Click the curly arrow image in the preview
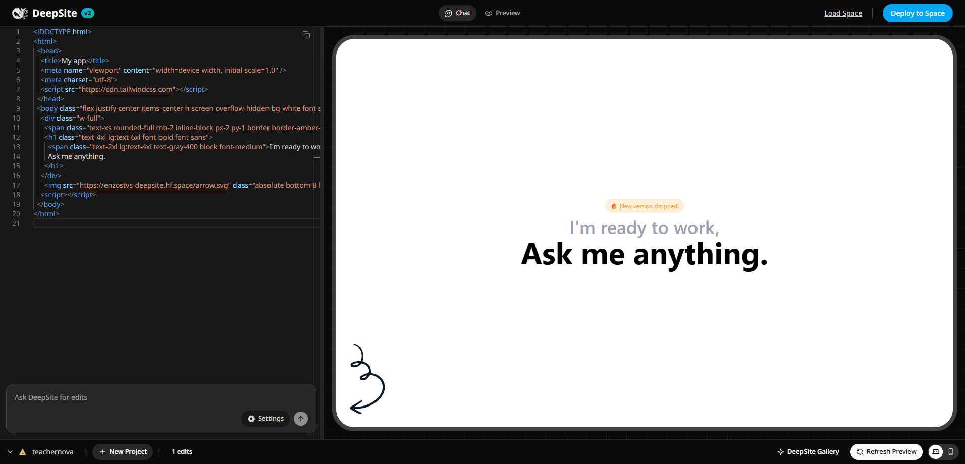This screenshot has height=464, width=965. 367,379
